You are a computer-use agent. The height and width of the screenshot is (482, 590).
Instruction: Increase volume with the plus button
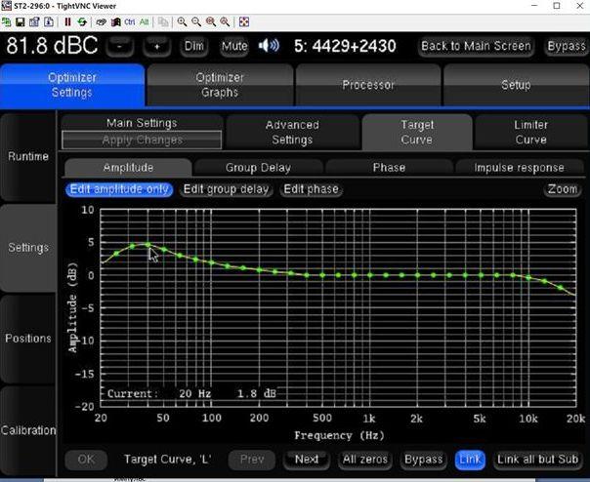click(156, 46)
